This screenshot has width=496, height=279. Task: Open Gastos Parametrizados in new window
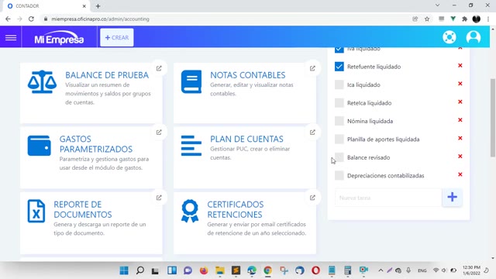[159, 133]
